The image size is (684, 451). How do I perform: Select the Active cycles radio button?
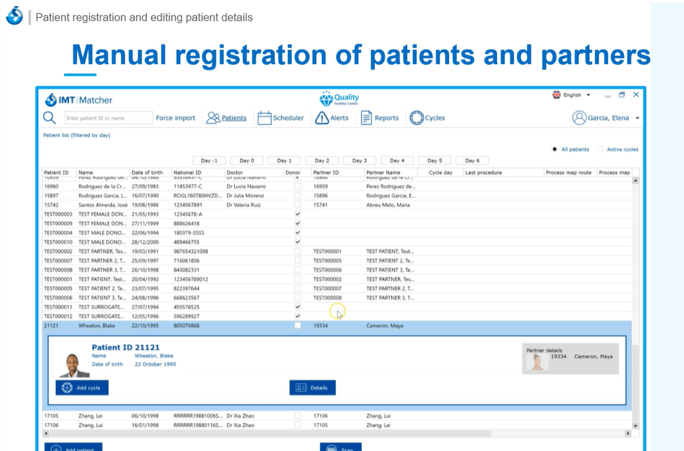point(600,149)
